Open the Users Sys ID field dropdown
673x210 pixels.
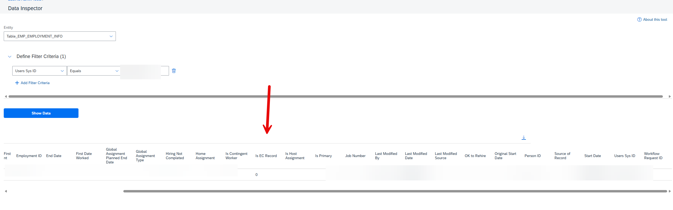40,71
